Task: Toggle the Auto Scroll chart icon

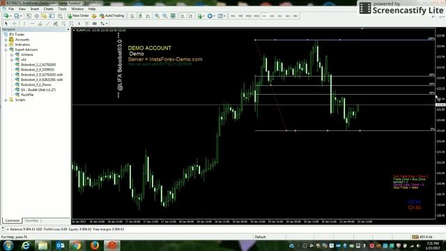Action: coord(183,16)
